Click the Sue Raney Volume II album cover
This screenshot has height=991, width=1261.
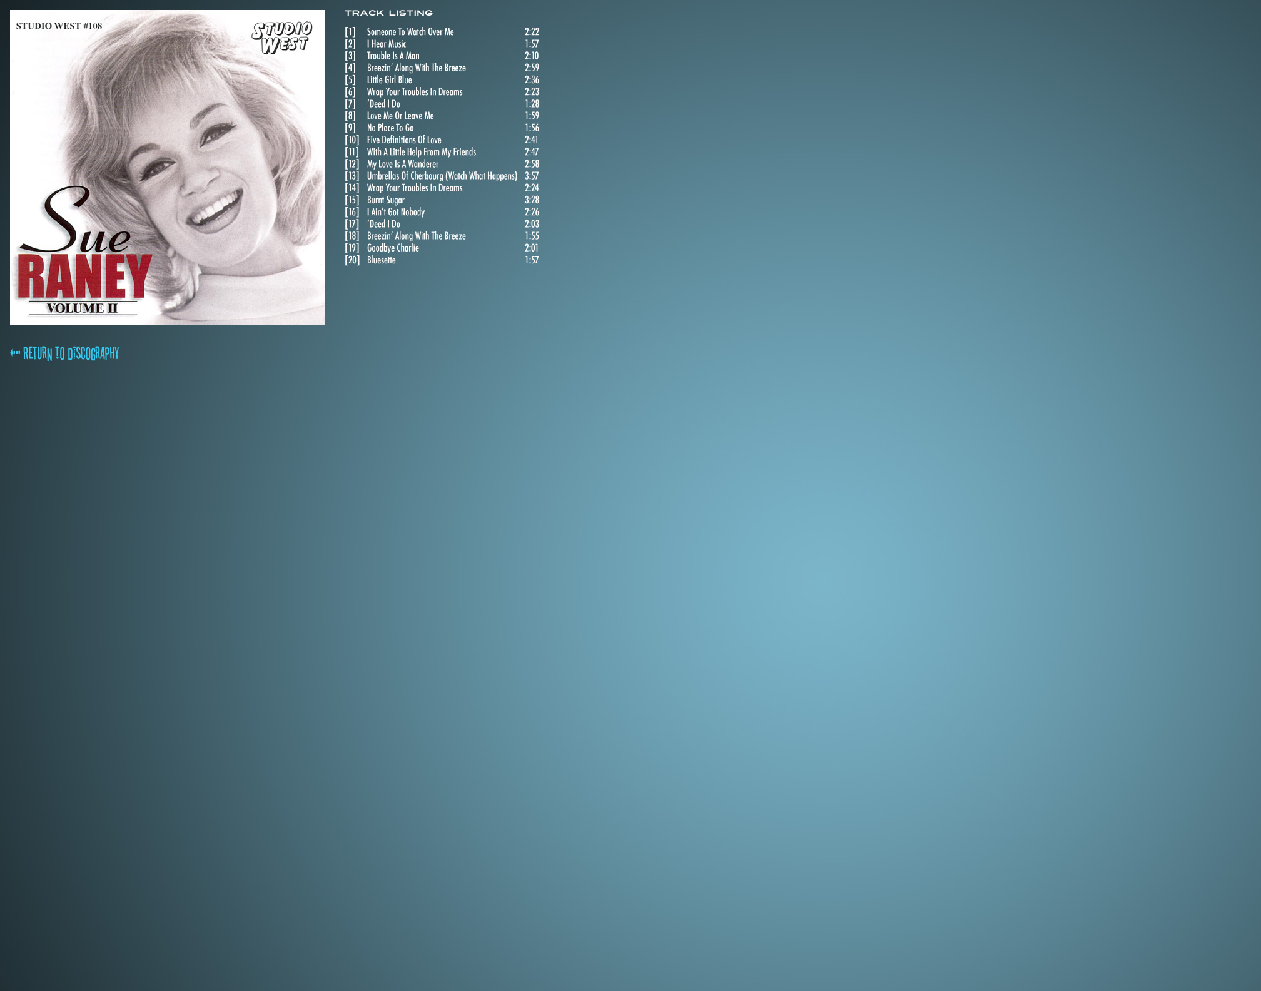click(x=168, y=168)
